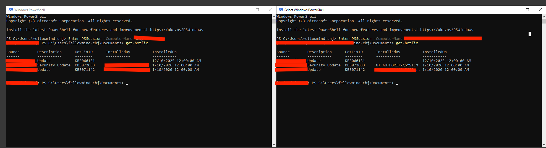Click the right window's scrollbar up arrow
Screen dimensions: 546x148
coord(544,16)
